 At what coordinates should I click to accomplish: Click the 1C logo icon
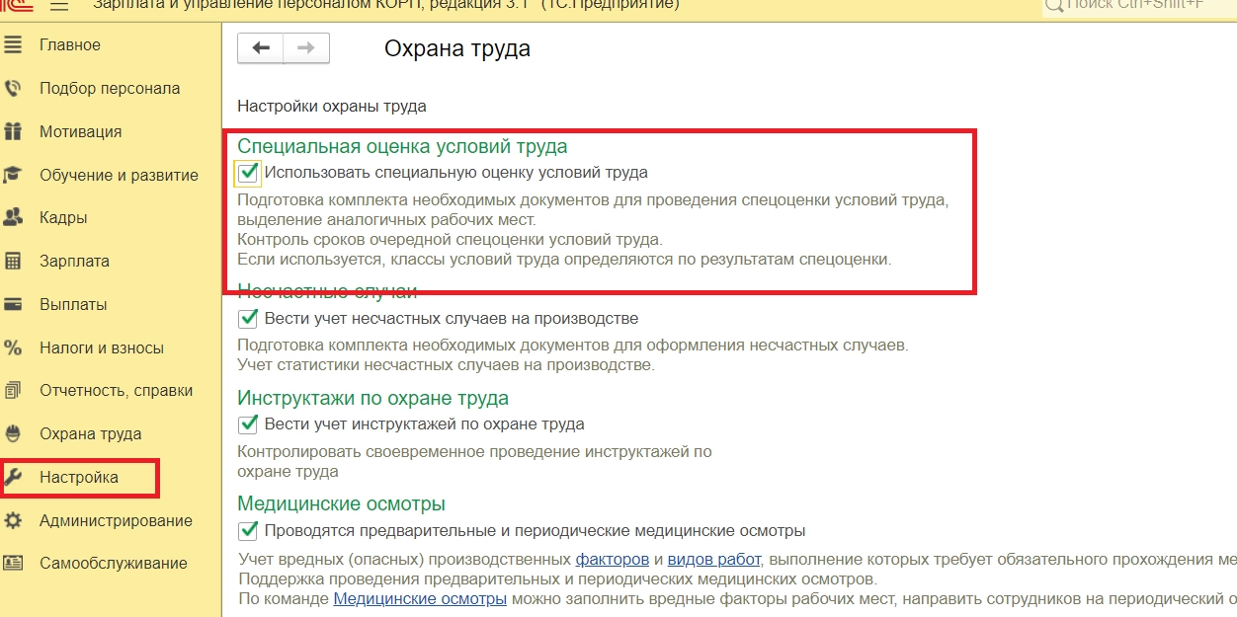(16, 4)
